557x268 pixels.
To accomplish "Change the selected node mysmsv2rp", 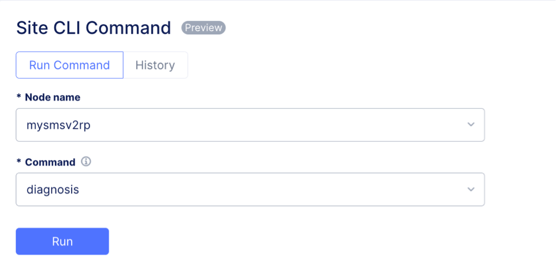I will 59,125.
